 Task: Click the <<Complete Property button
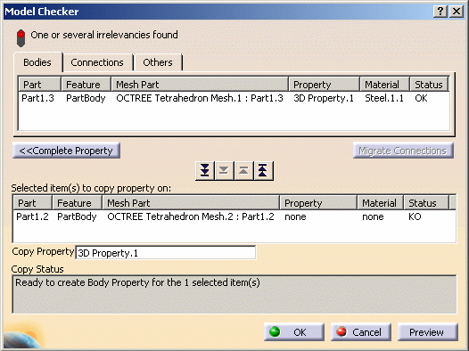66,151
